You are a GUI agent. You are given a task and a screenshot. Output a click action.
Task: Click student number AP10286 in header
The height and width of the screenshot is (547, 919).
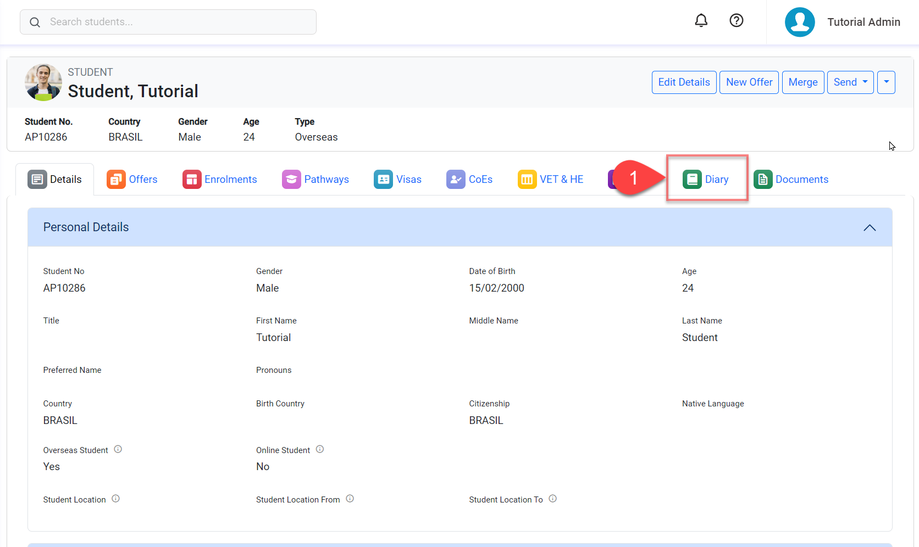[46, 137]
